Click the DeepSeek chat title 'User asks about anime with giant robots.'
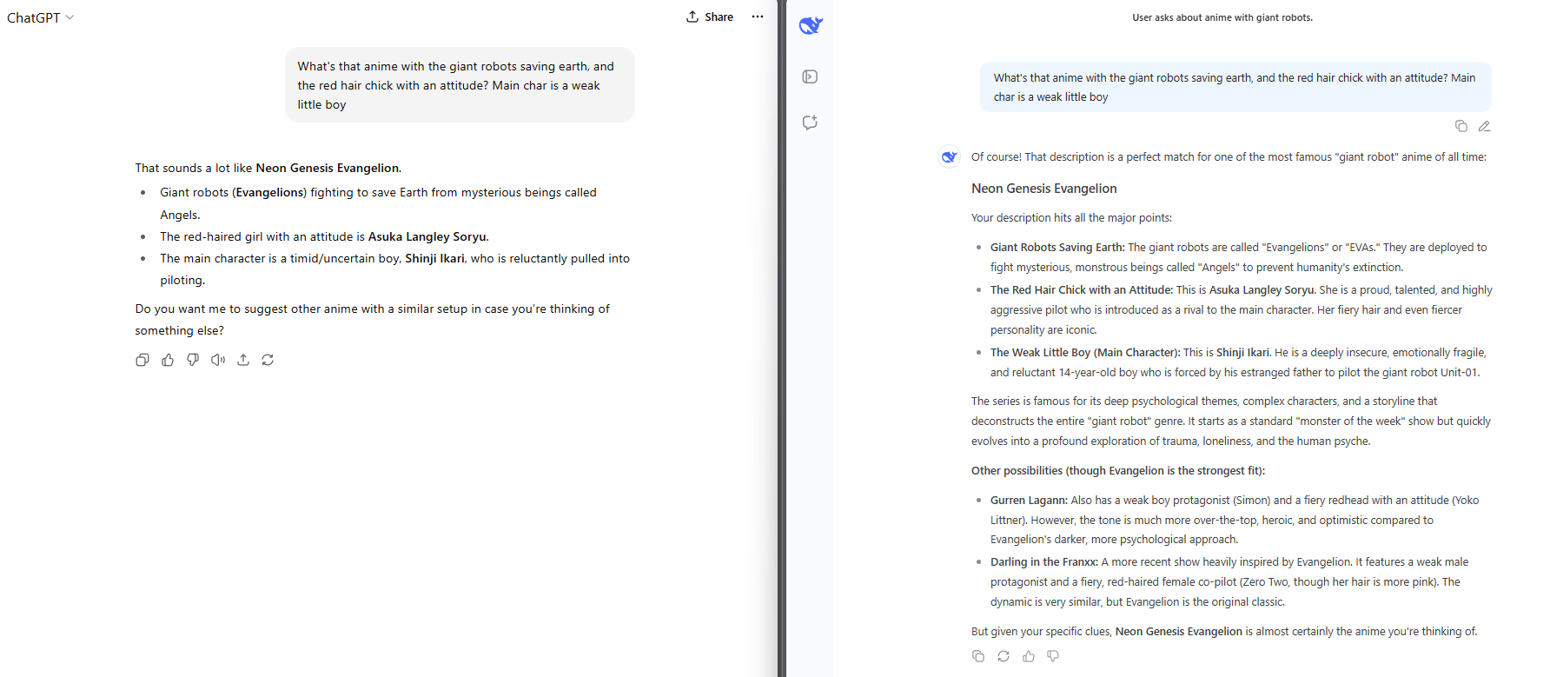This screenshot has height=677, width=1550. click(1222, 17)
